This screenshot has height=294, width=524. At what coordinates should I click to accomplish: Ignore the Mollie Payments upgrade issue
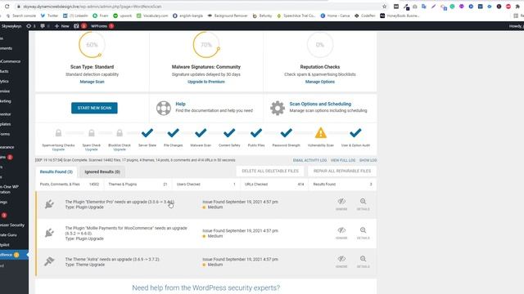pos(341,234)
